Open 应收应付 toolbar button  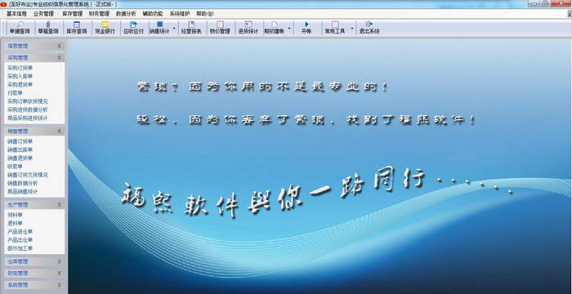133,28
